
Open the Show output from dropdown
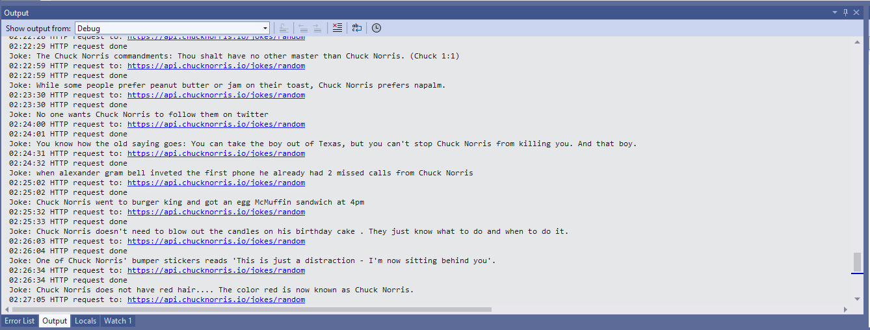[172, 28]
